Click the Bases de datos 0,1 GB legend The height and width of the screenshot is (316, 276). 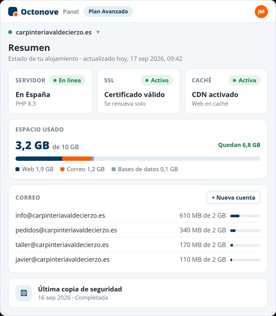coord(145,169)
